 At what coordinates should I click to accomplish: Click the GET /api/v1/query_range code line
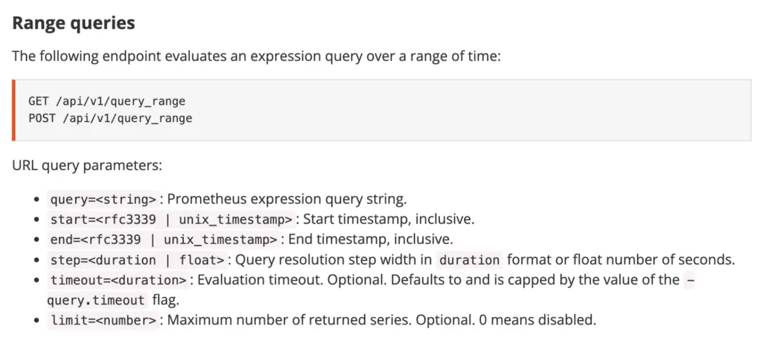pos(107,101)
